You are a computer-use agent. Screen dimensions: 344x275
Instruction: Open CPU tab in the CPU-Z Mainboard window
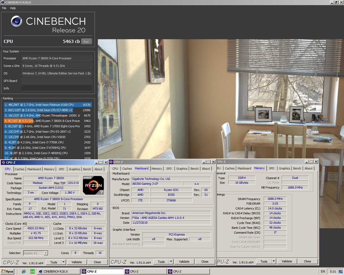point(115,169)
